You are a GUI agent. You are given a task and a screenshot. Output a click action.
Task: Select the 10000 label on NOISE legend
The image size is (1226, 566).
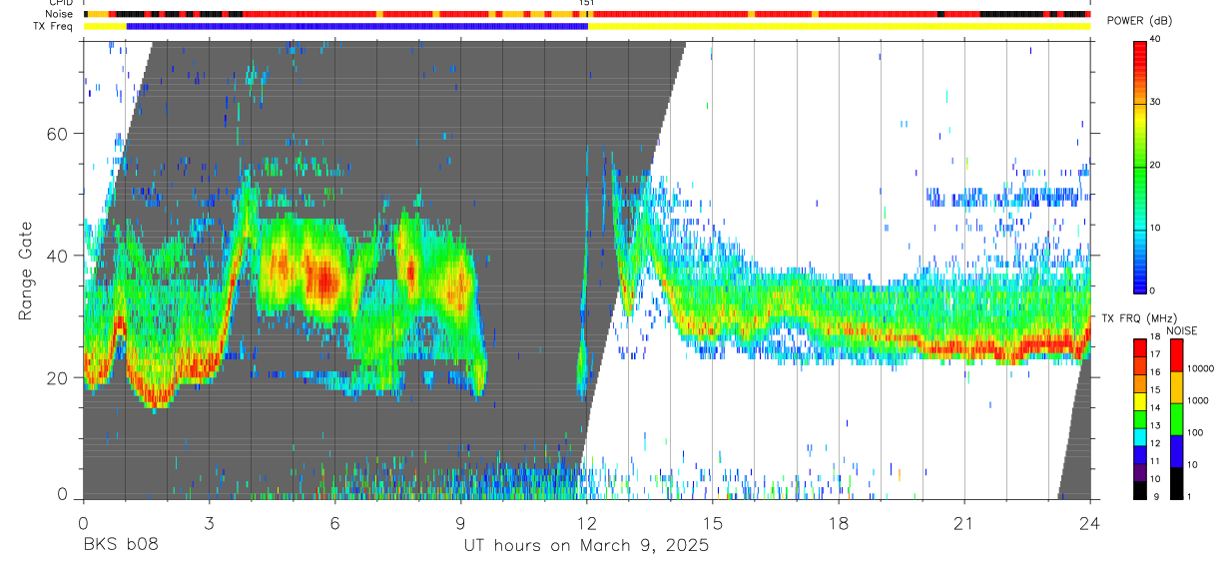1200,369
